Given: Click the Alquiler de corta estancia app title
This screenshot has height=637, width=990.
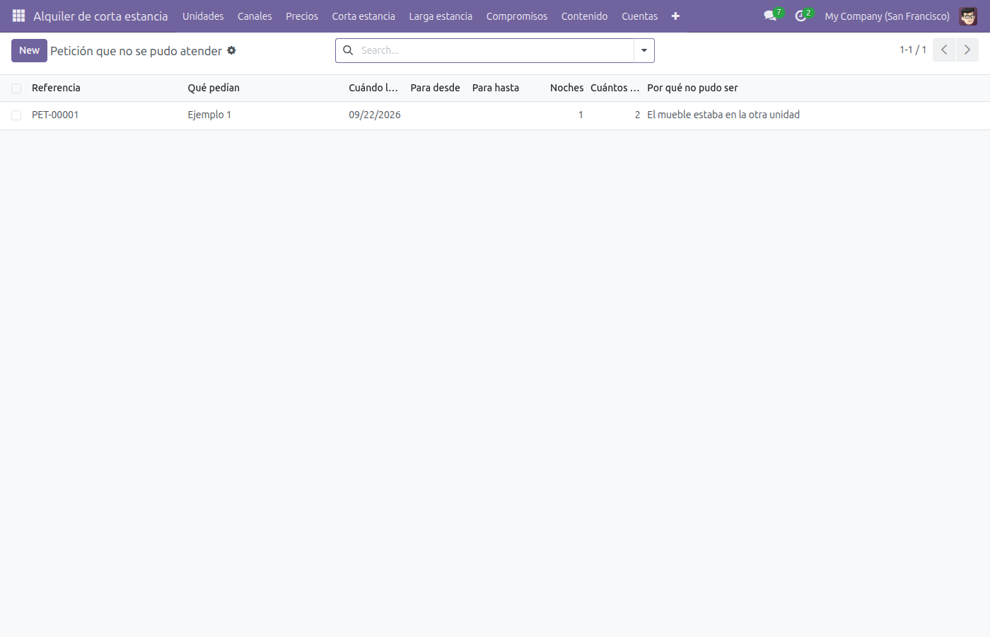Looking at the screenshot, I should tap(100, 16).
